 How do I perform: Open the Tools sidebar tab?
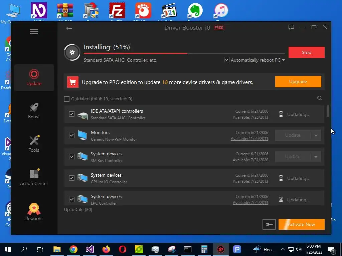[34, 144]
